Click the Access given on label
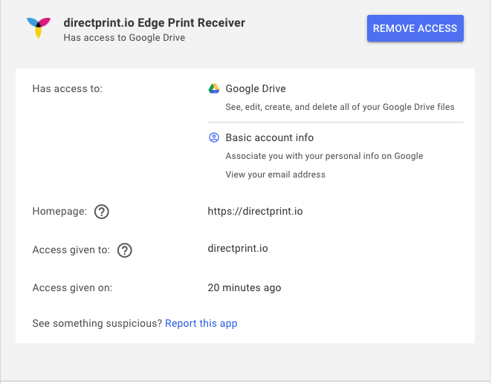Image resolution: width=492 pixels, height=384 pixels. [73, 287]
